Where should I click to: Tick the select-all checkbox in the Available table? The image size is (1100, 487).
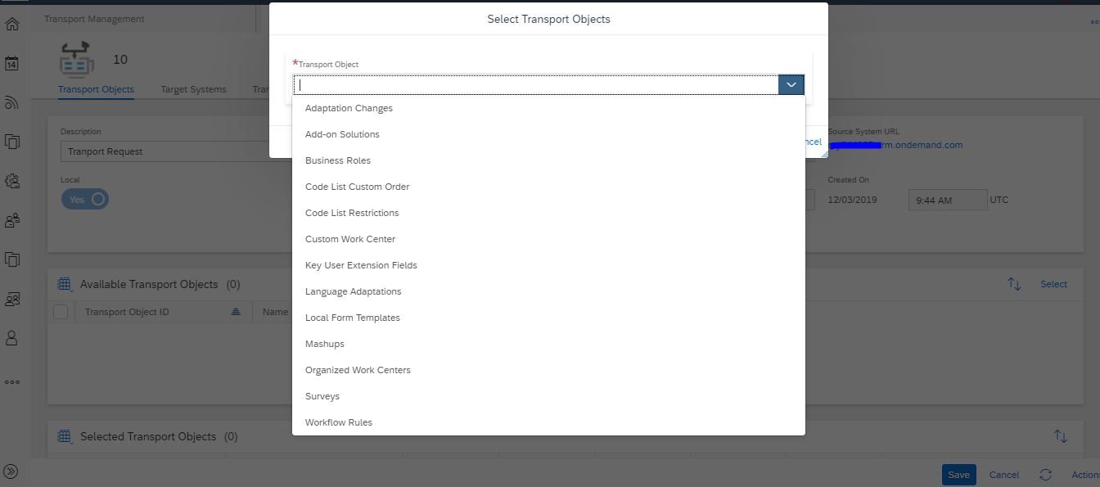tap(61, 312)
